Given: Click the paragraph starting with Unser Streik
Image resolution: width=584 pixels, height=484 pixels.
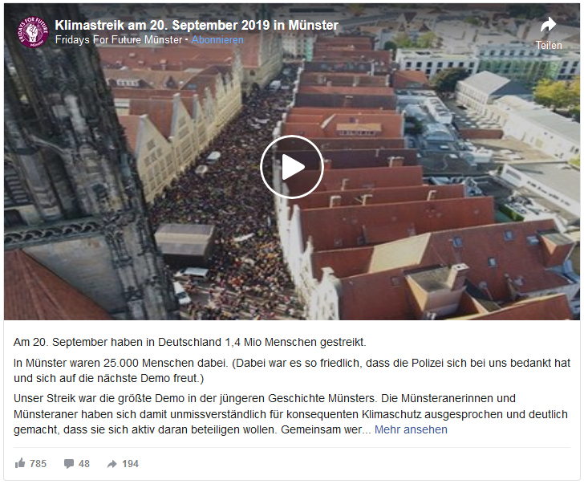Looking at the screenshot, I should click(x=291, y=414).
